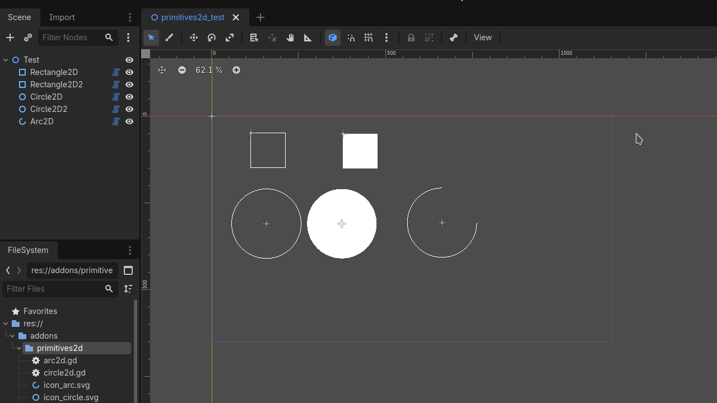Toggle smart snapping icon
The height and width of the screenshot is (403, 717).
click(351, 38)
